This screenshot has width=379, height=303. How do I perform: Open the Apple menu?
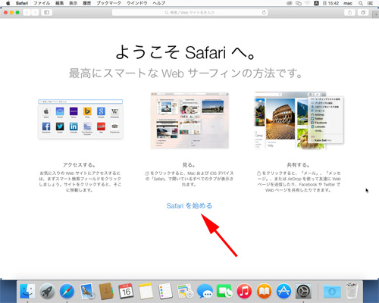click(x=8, y=3)
